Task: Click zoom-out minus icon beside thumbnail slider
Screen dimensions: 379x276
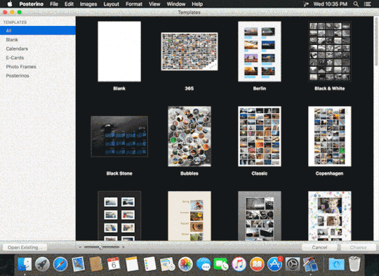Action: pos(80,247)
